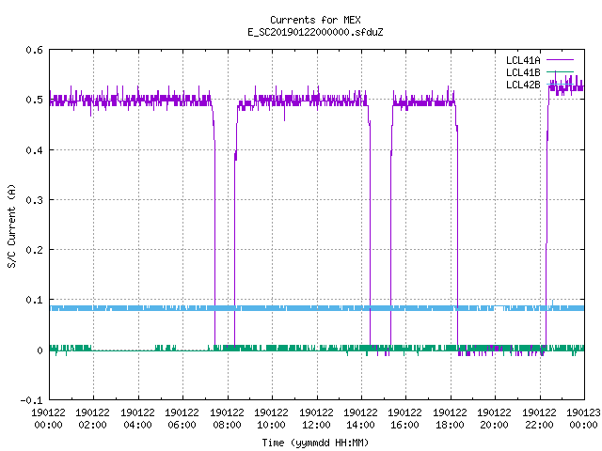Click the purple LCL41A legend line sample

click(560, 60)
